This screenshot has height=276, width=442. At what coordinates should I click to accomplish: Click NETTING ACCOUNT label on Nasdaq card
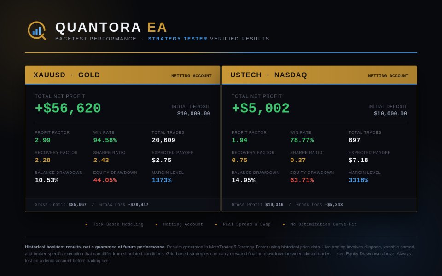click(x=388, y=76)
